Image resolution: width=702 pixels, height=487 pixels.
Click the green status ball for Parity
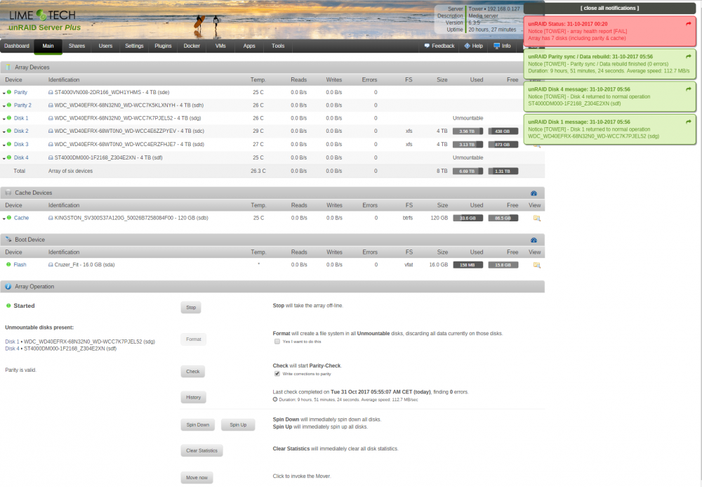(x=9, y=92)
